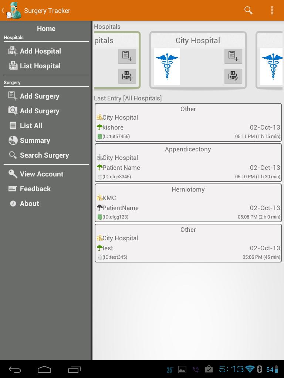Go to Home in the sidebar
The width and height of the screenshot is (284, 378).
(x=46, y=29)
